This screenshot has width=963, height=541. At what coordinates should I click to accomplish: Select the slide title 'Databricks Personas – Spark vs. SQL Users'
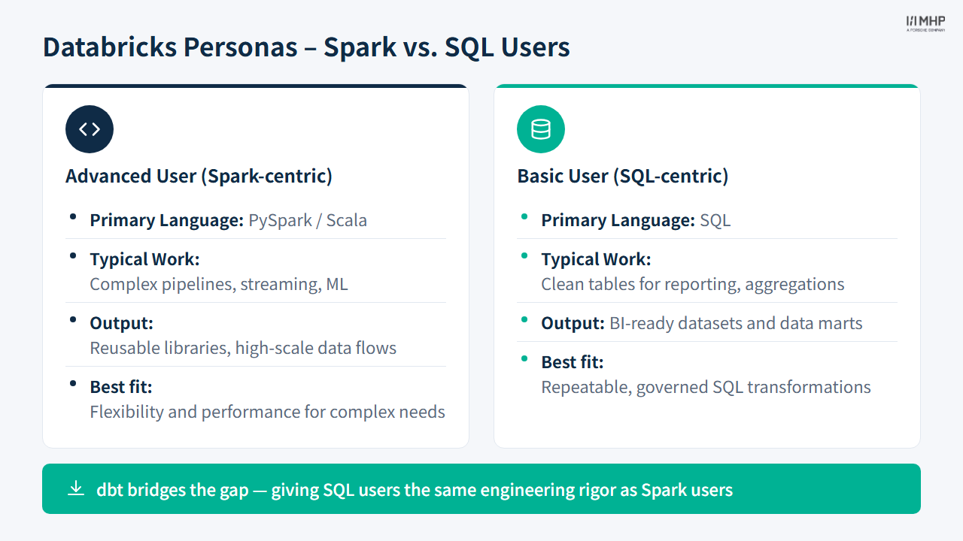(x=306, y=47)
